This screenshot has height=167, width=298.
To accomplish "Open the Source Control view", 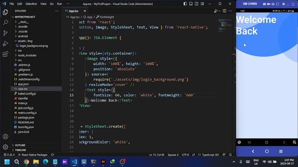I will point(5,33).
